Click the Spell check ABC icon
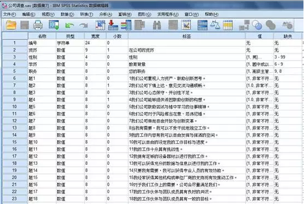Viewport: 304px width, 204px height. [288, 25]
